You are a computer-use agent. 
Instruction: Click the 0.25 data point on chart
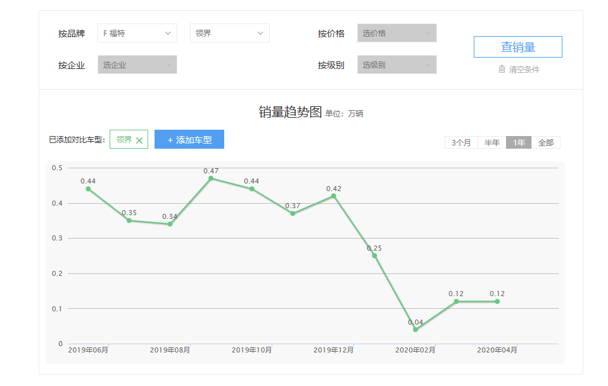(374, 256)
